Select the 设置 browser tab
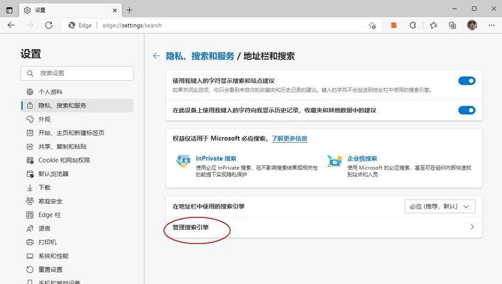Screen dimensions: 502x284 [x=70, y=10]
